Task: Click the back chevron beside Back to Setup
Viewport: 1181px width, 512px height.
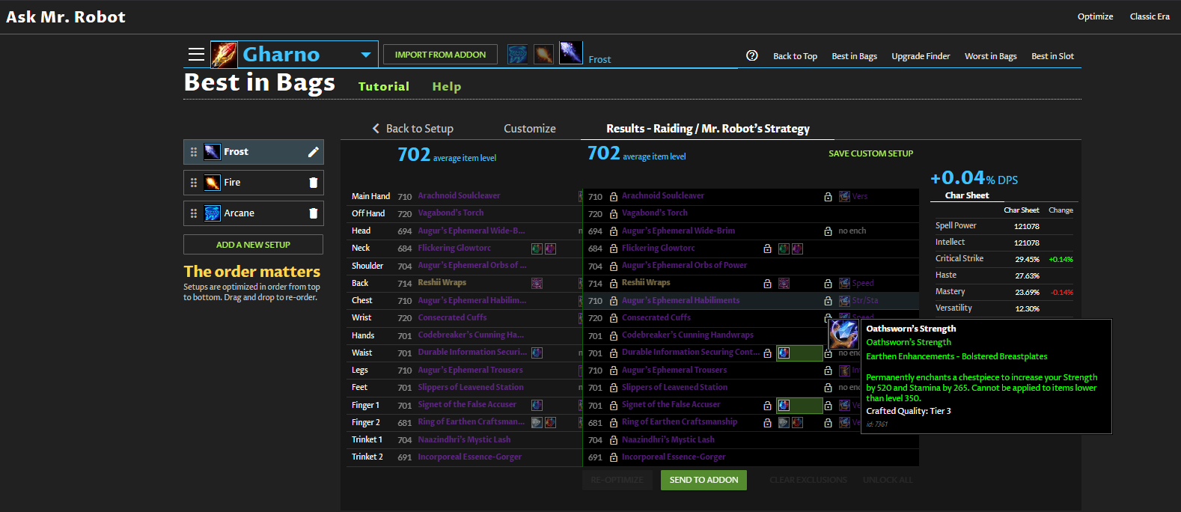Action: coord(376,129)
